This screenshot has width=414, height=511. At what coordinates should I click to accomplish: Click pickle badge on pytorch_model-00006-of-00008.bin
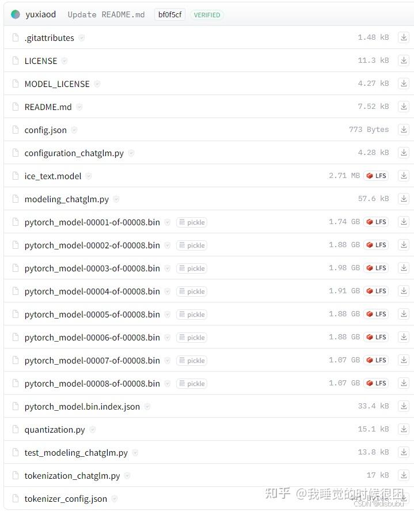tap(192, 338)
